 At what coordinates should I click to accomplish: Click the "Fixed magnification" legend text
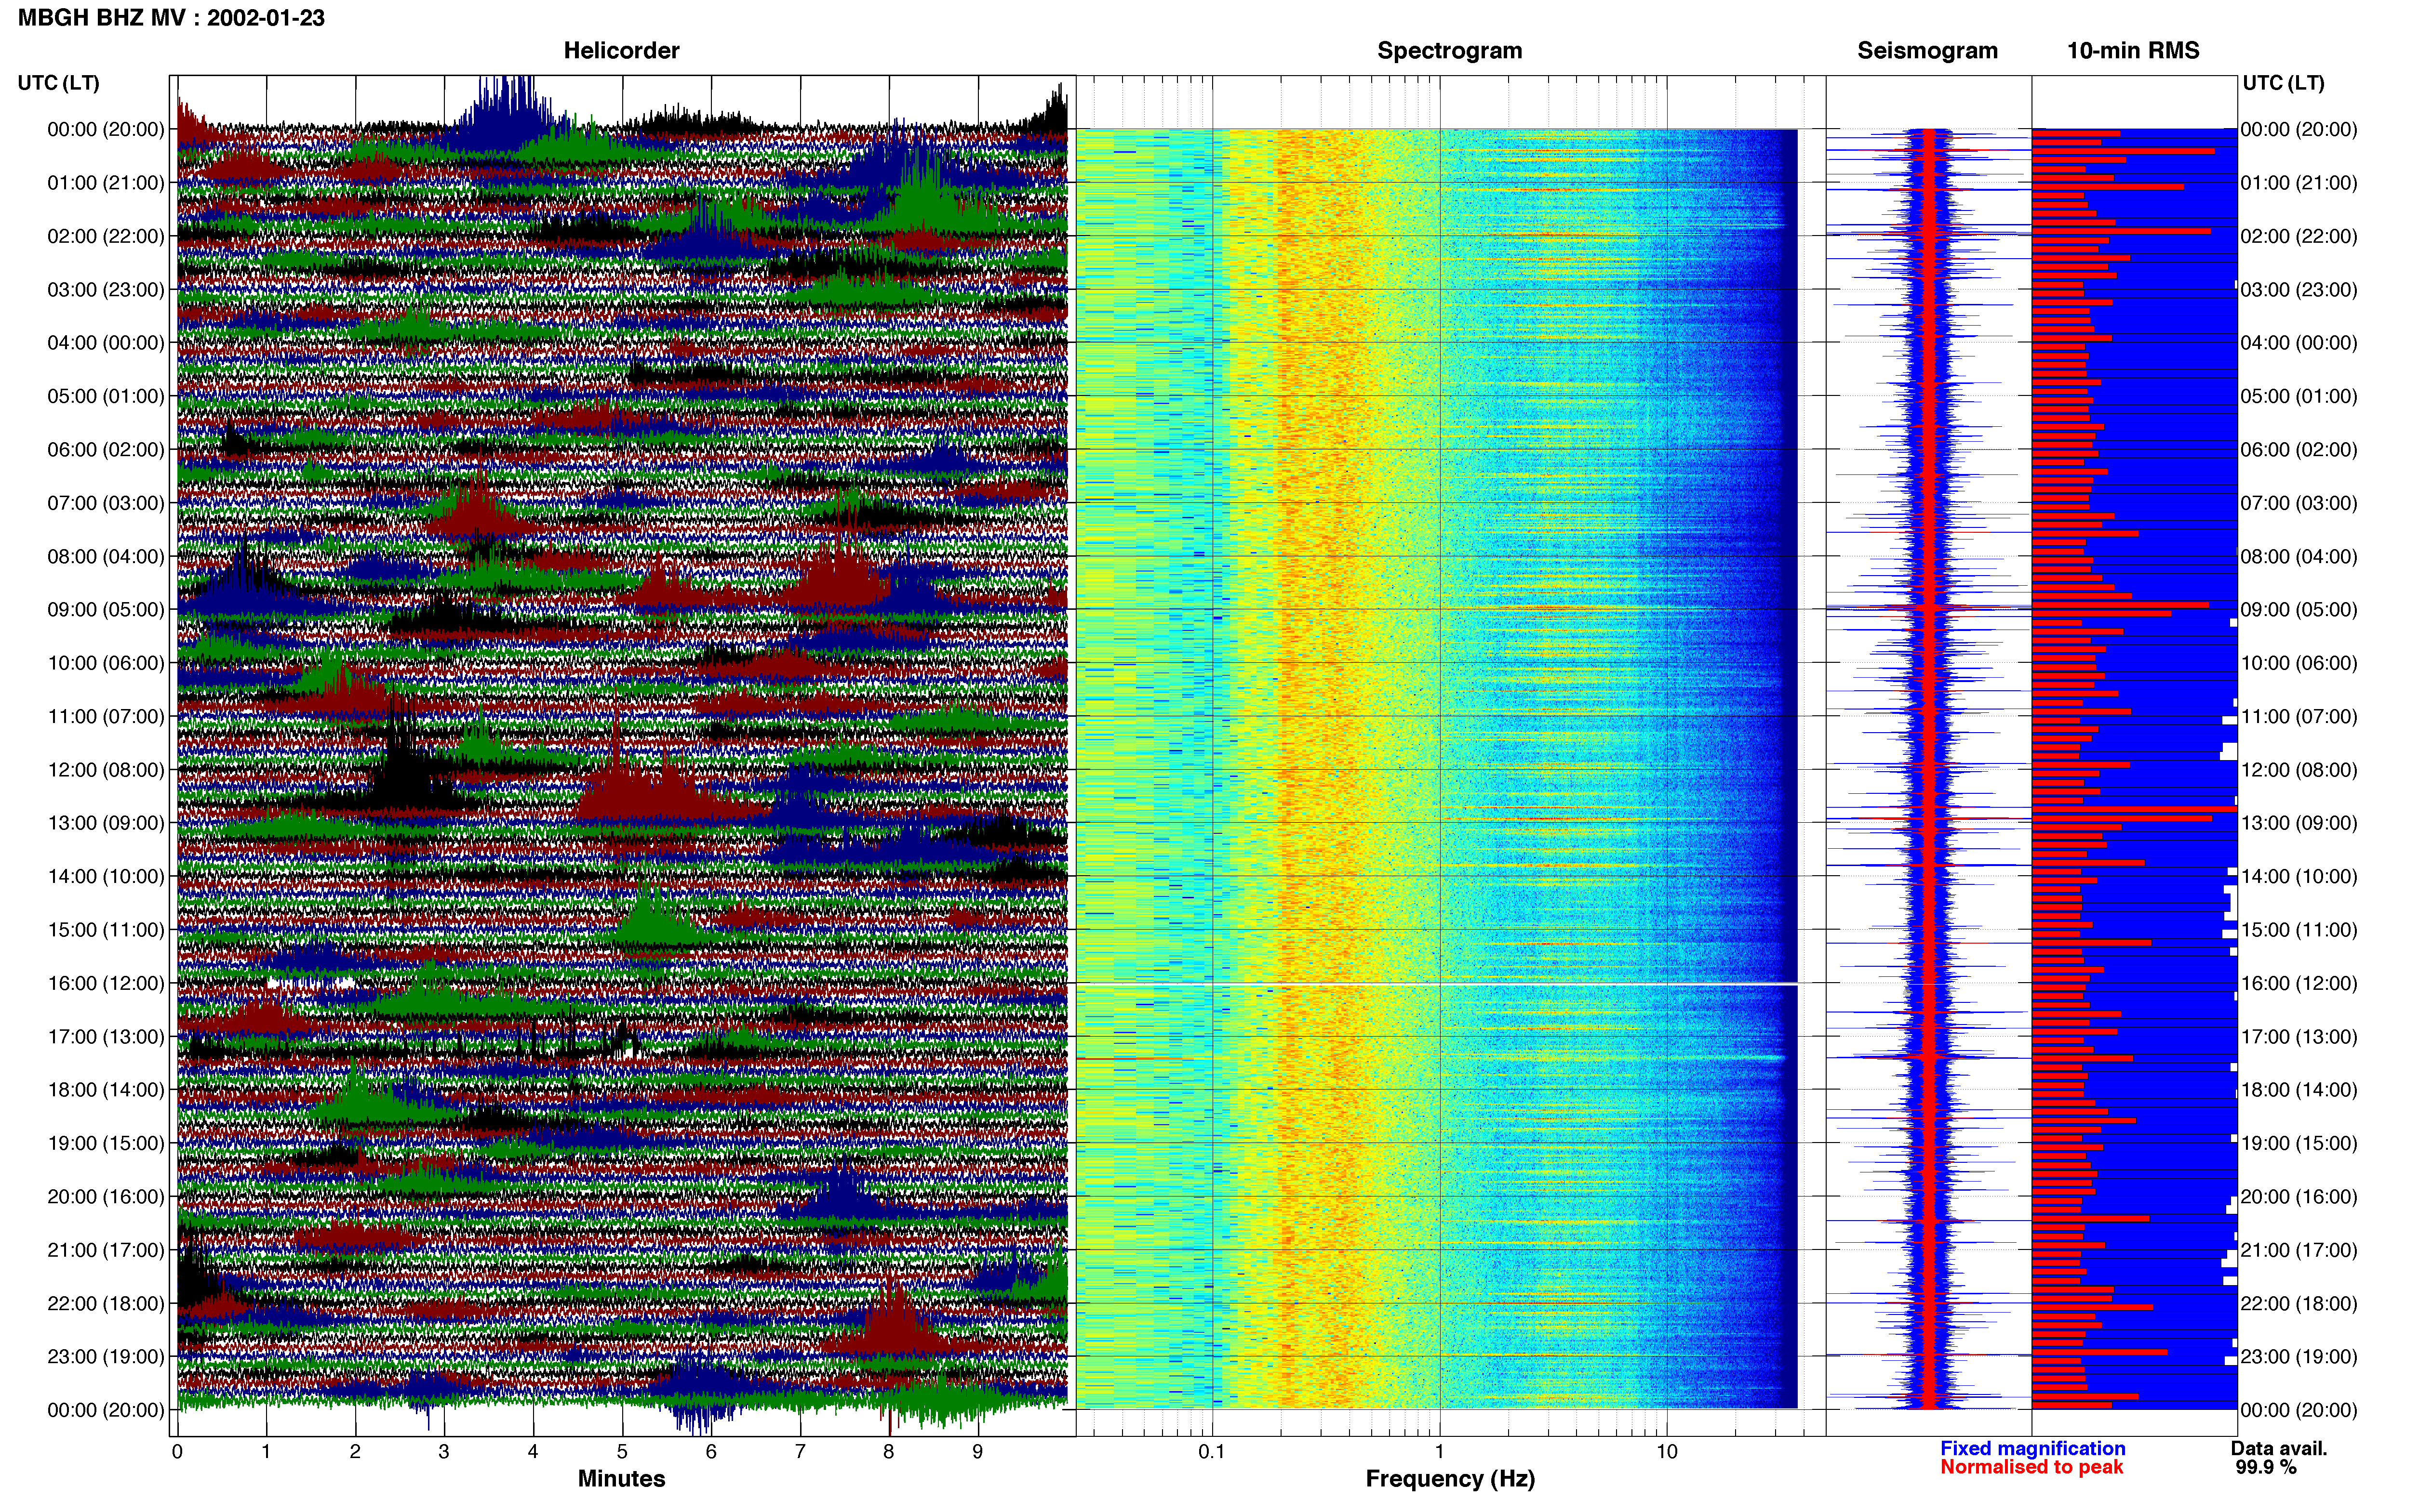click(x=2032, y=1448)
